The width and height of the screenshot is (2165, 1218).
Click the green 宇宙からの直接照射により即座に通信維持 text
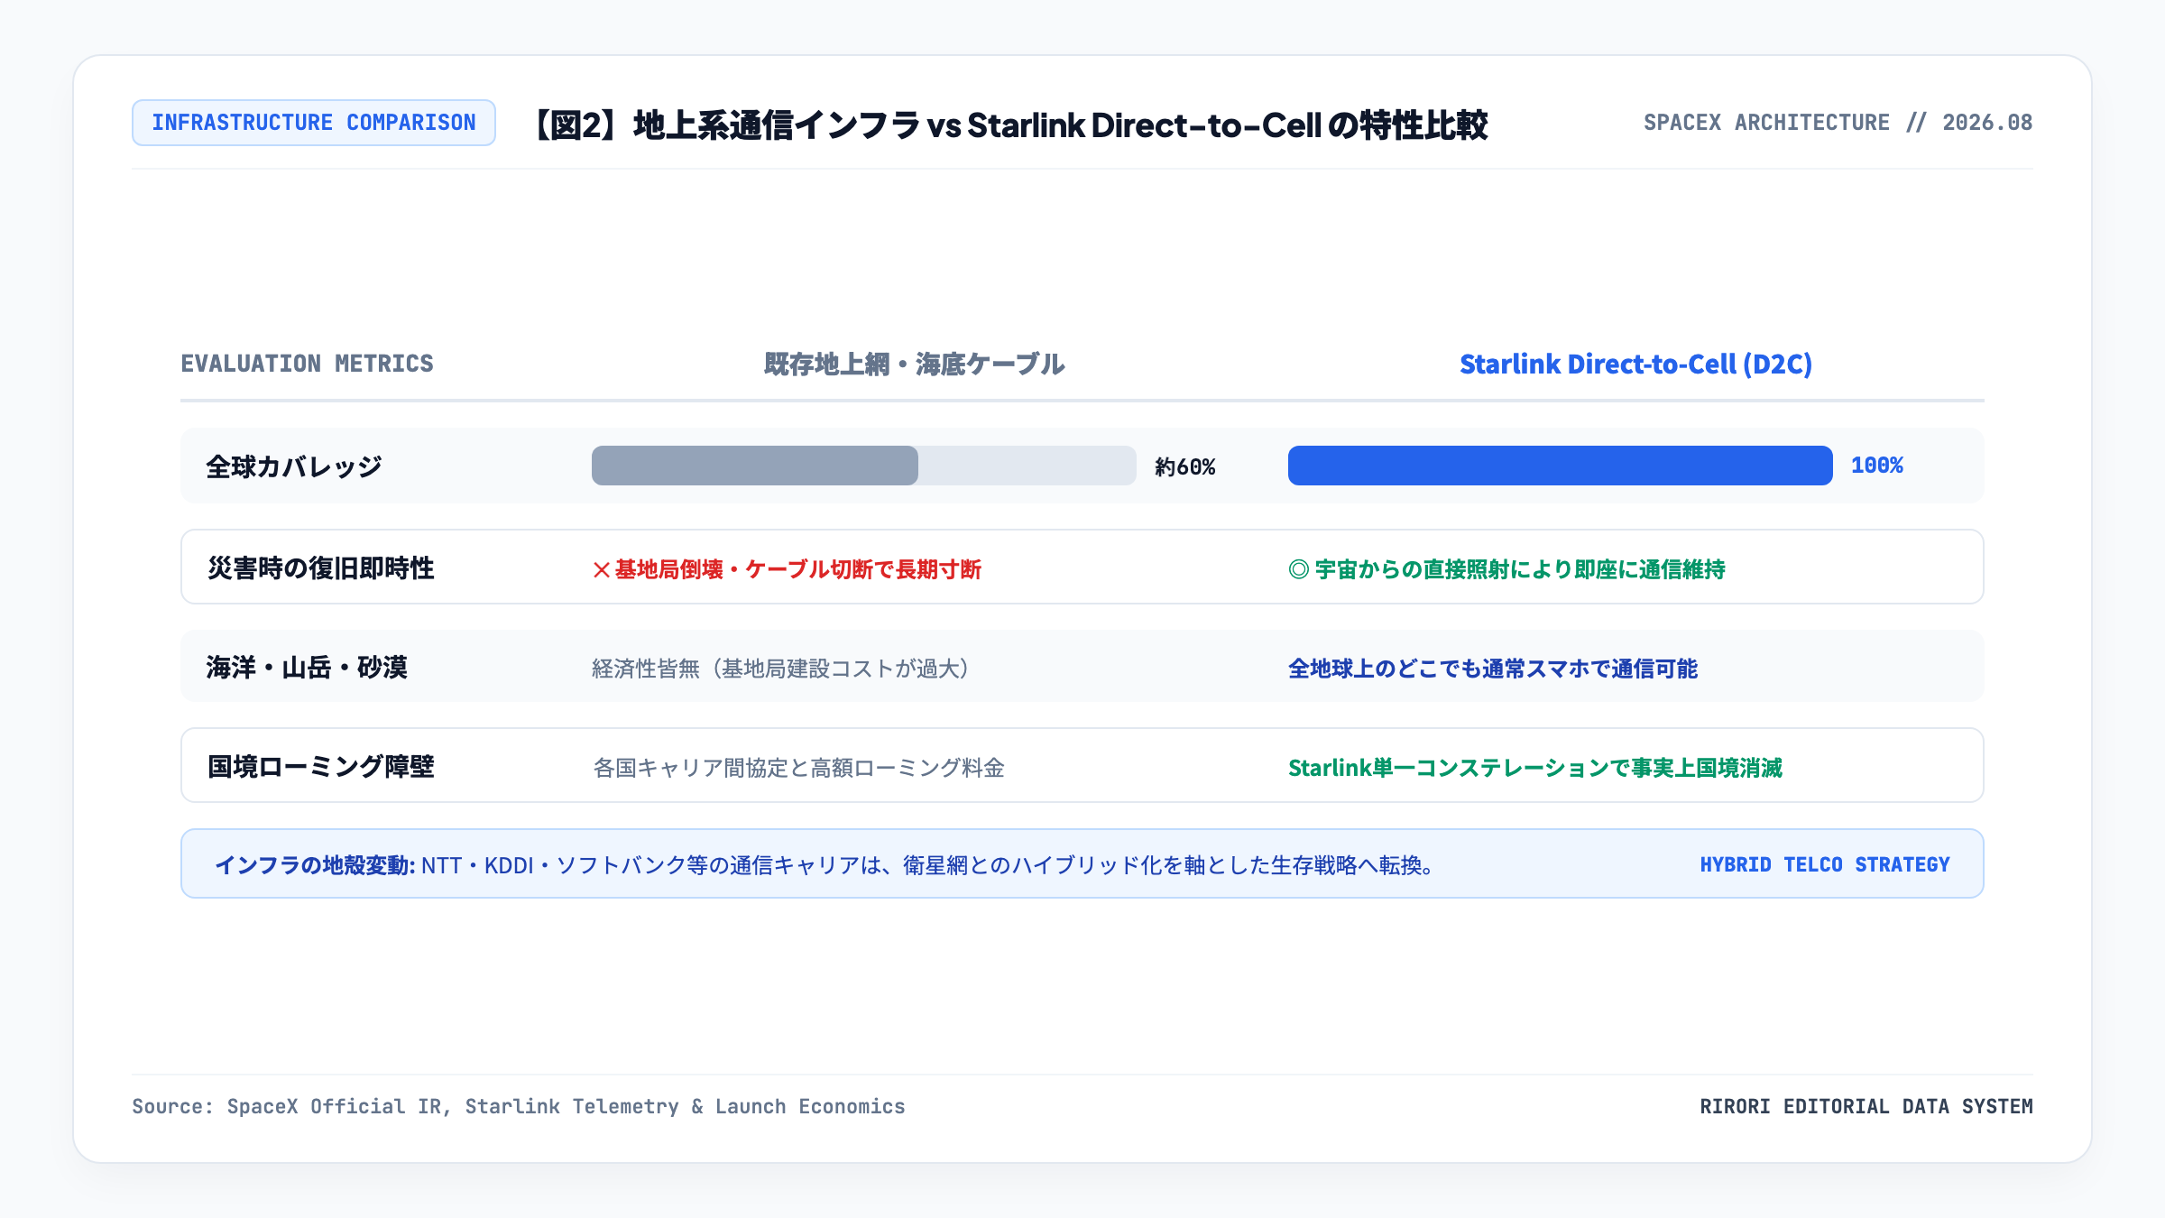1506,569
